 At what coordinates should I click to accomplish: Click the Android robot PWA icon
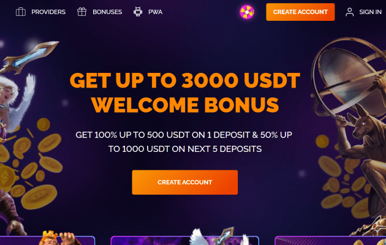point(138,12)
